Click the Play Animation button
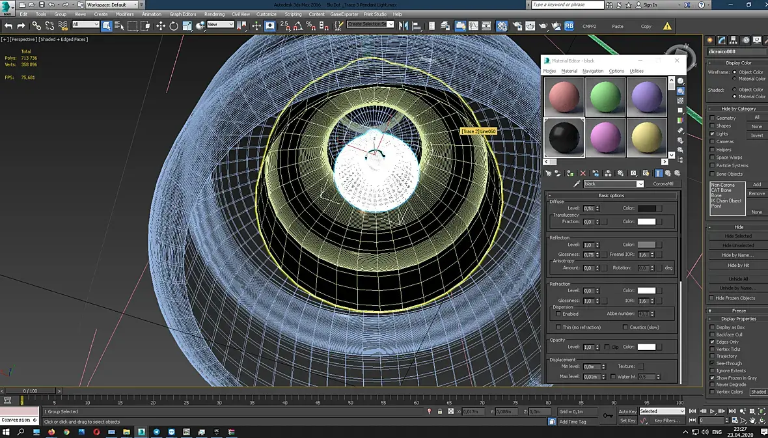The width and height of the screenshot is (768, 438). (x=713, y=411)
